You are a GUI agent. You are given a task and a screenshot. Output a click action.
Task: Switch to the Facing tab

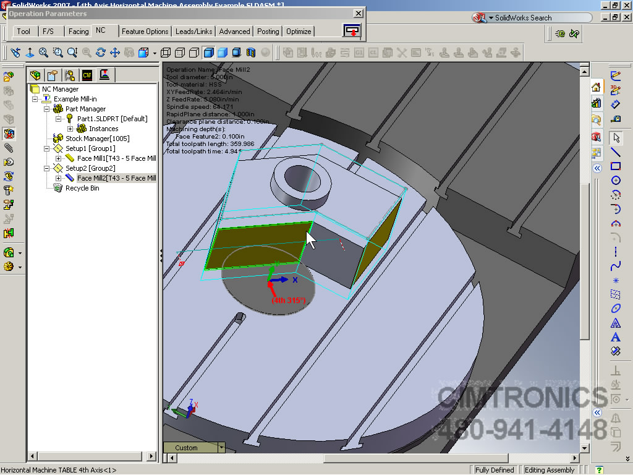(79, 32)
